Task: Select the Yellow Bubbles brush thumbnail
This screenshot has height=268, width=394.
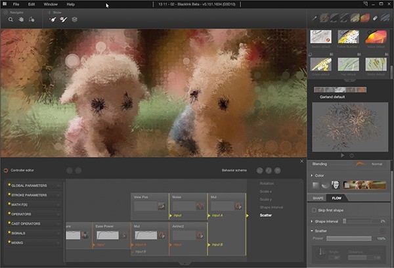Action: click(348, 37)
